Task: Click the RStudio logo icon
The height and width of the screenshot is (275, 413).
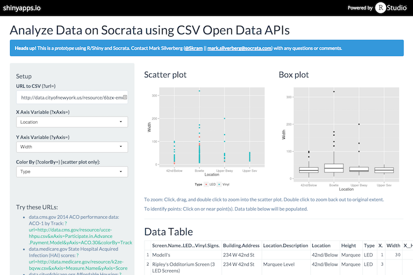Action: click(382, 8)
